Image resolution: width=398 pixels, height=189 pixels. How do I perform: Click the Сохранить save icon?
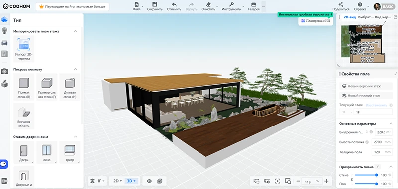tap(154, 7)
